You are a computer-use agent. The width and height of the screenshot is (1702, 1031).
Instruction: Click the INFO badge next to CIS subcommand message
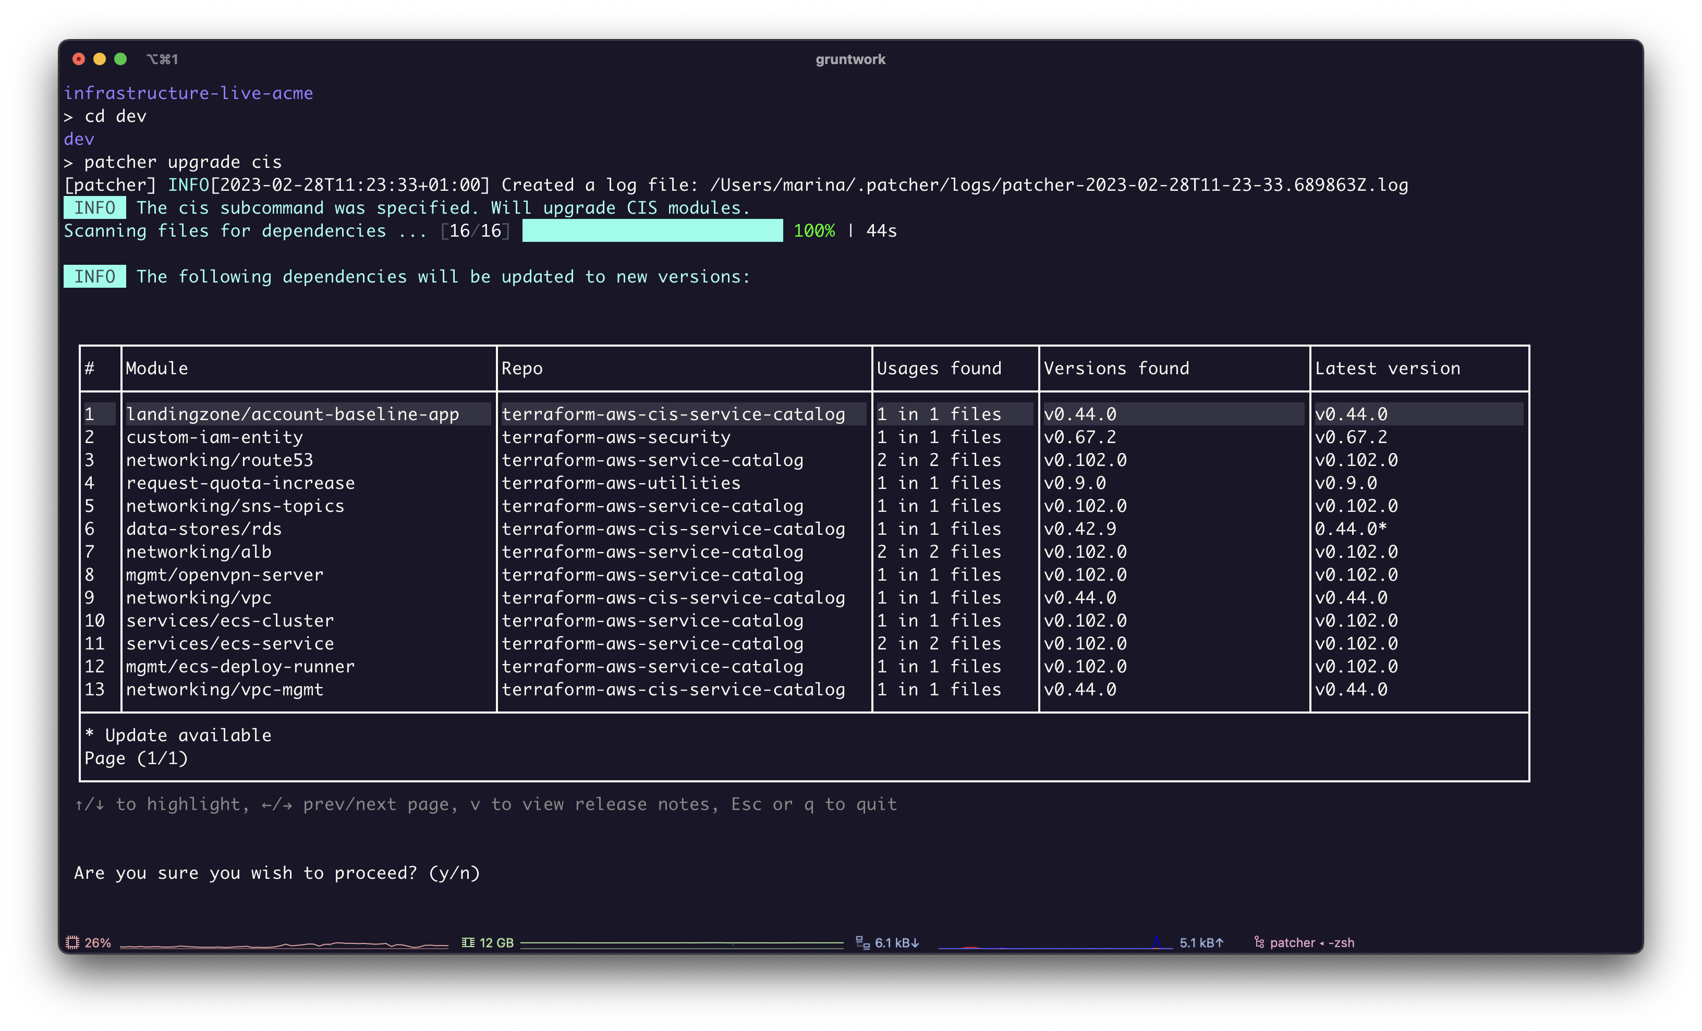point(94,207)
